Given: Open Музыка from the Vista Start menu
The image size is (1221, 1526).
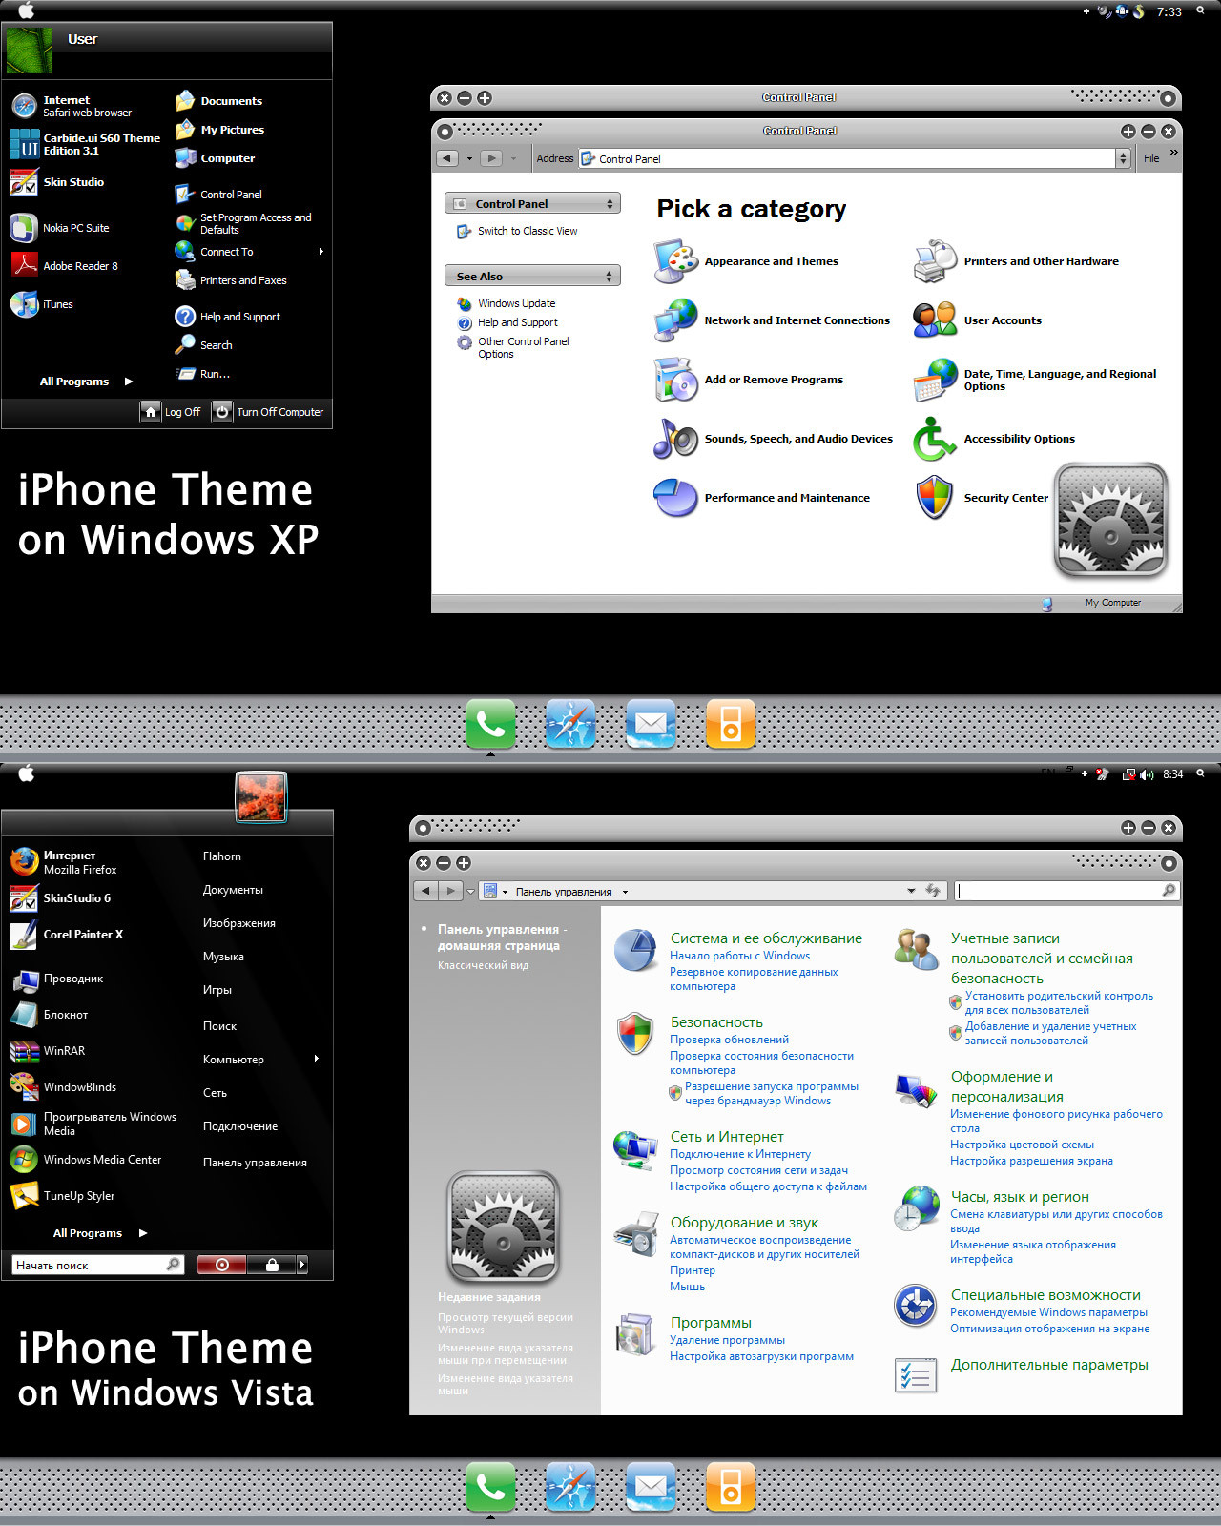Looking at the screenshot, I should (223, 957).
